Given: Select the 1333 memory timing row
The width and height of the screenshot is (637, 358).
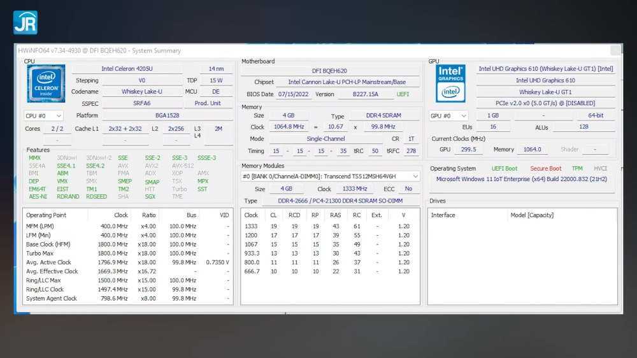Looking at the screenshot, I should click(x=330, y=226).
